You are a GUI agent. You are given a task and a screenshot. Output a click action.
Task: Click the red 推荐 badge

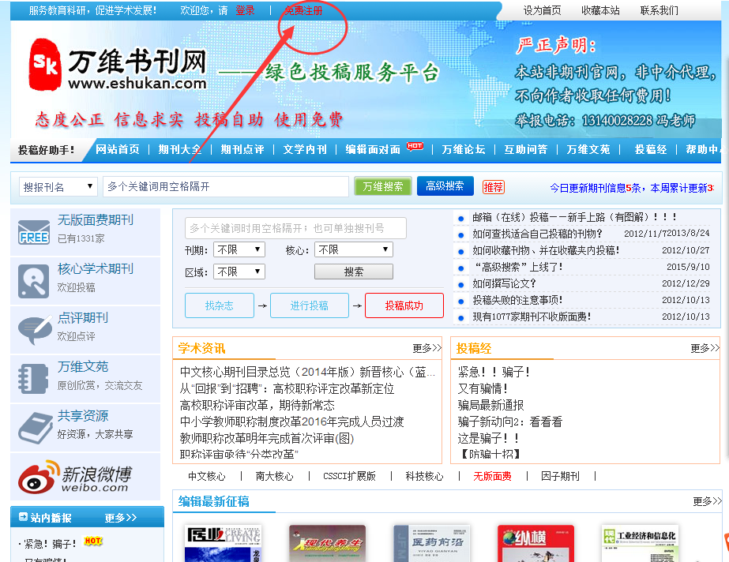[x=493, y=187]
